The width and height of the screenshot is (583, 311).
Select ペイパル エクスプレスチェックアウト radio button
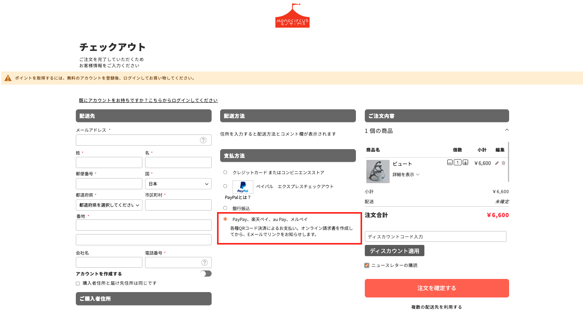[225, 186]
